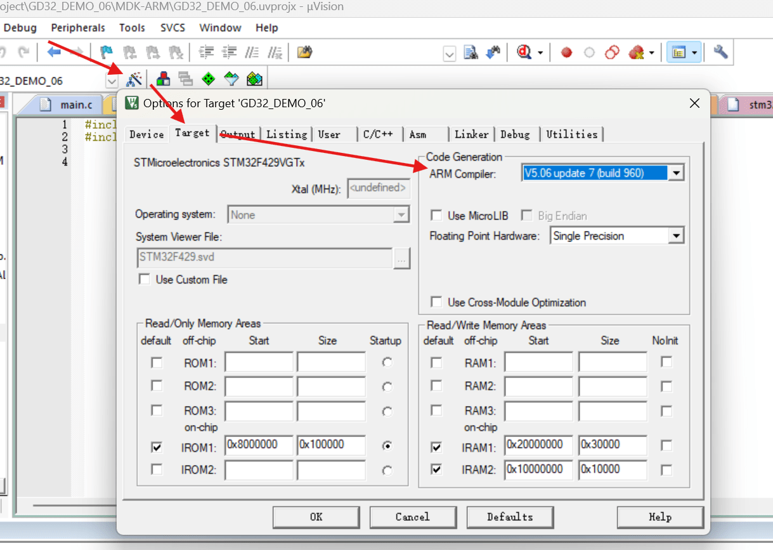This screenshot has width=773, height=550.
Task: Insert breakpoint with the red dot icon
Action: coord(566,53)
